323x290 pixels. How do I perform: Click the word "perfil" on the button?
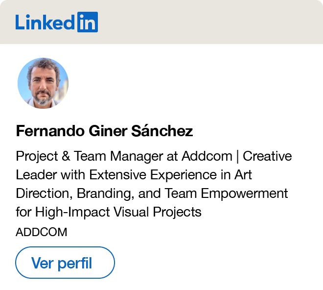pos(75,263)
